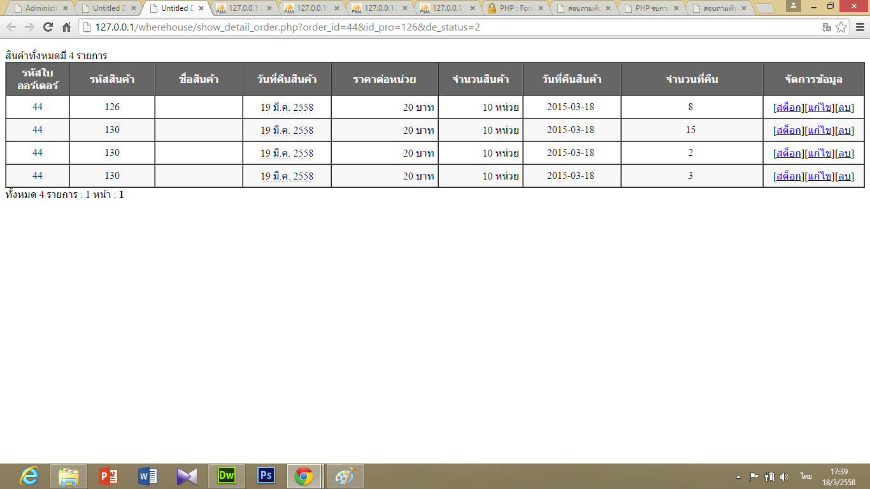Image resolution: width=870 pixels, height=489 pixels.
Task: Click ลบ link in row returning 2
Action: click(845, 153)
